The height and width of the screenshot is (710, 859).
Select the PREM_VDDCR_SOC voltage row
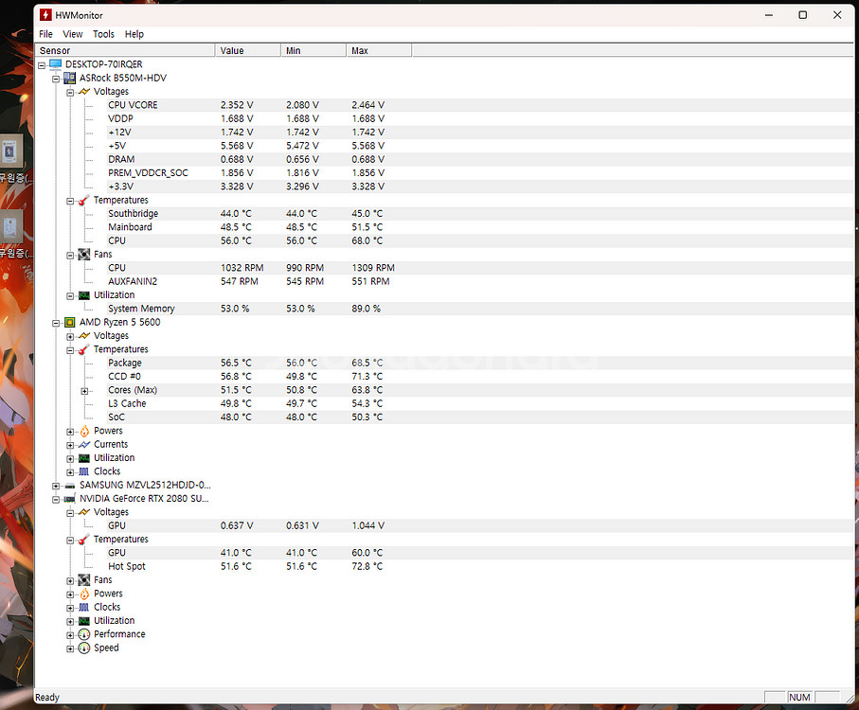pyautogui.click(x=480, y=173)
